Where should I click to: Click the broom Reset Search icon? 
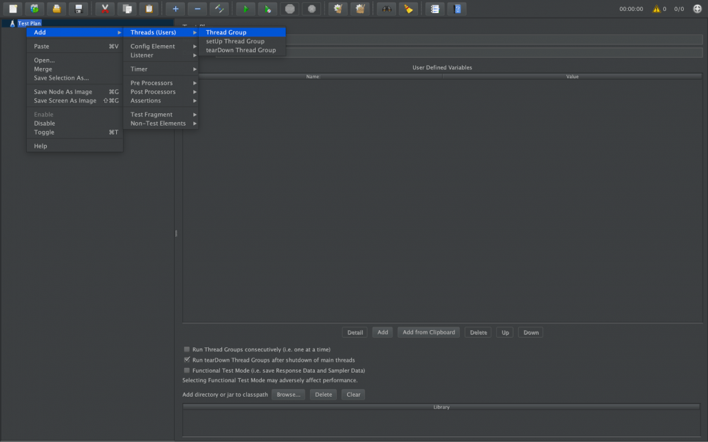[x=408, y=9]
